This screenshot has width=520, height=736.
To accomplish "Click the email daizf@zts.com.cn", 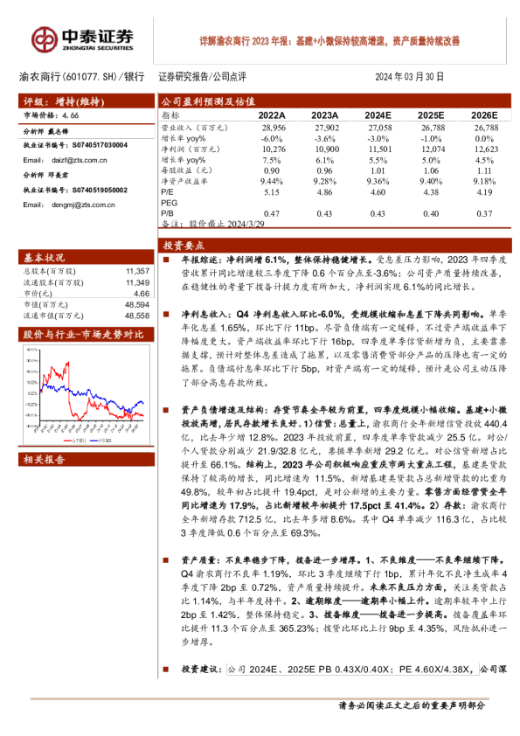I will pyautogui.click(x=80, y=160).
